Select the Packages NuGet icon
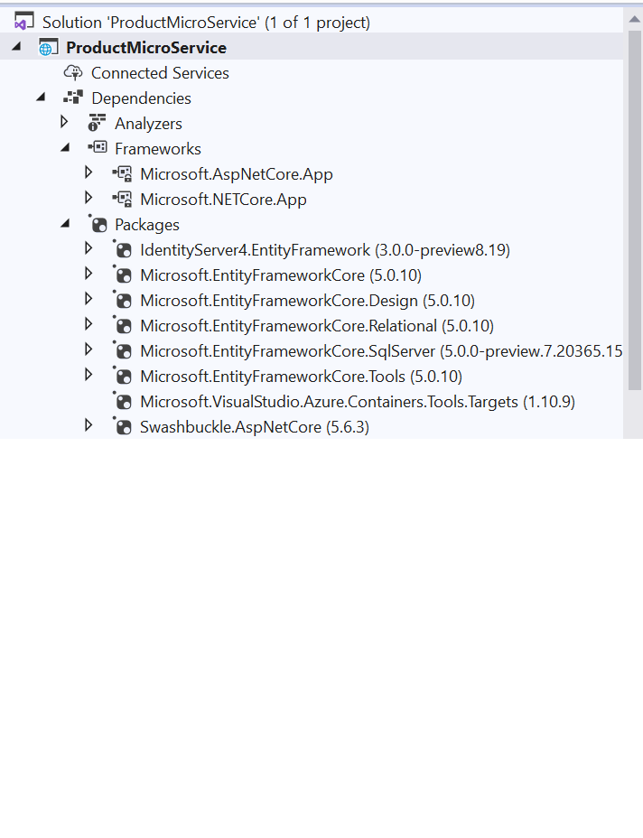This screenshot has height=838, width=643. pyautogui.click(x=98, y=224)
